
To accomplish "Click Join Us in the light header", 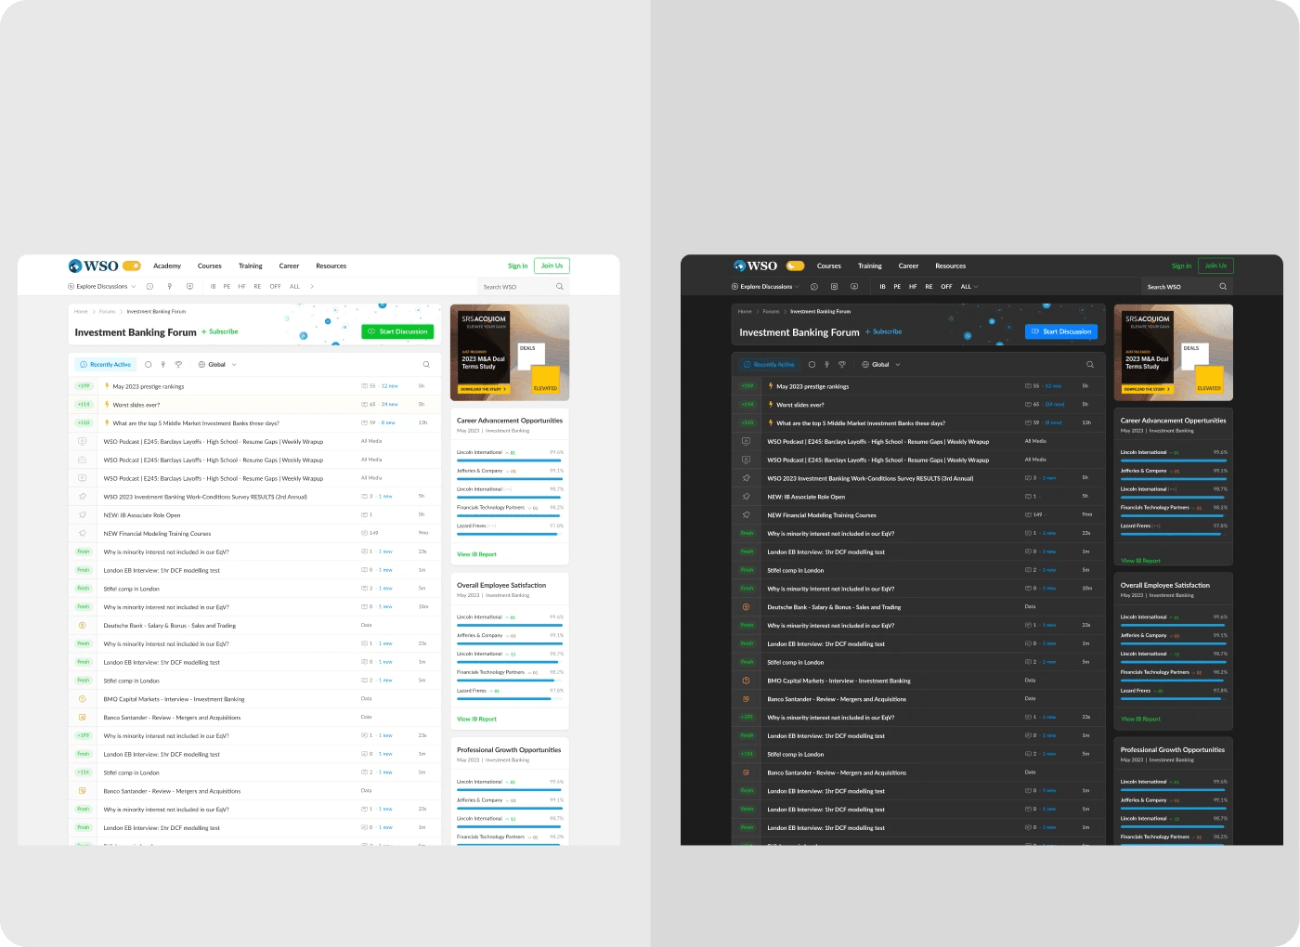I will 552,266.
